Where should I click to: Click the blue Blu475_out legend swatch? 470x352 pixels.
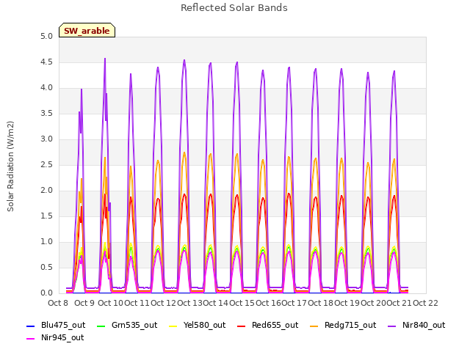tap(31, 326)
